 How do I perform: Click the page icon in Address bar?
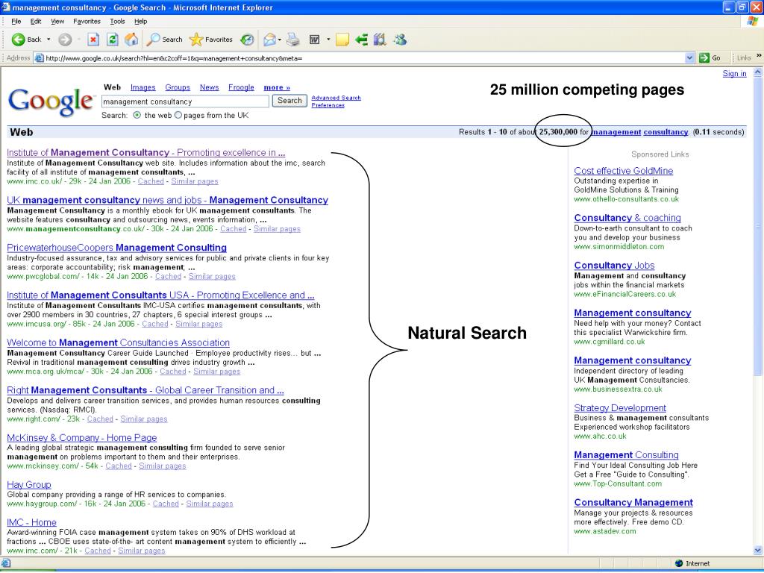point(39,58)
